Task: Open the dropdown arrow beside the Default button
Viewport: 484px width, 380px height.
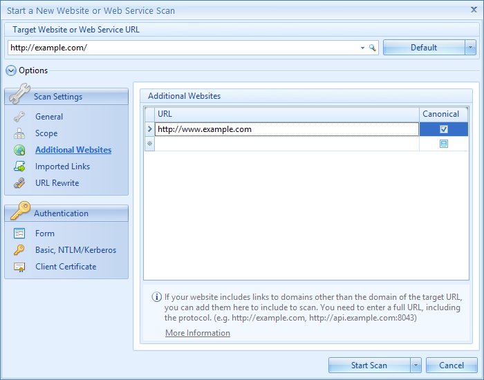Action: coord(470,48)
